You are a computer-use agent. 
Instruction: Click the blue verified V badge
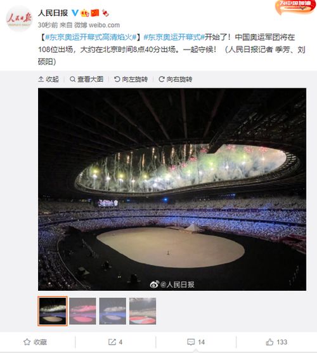75,13
